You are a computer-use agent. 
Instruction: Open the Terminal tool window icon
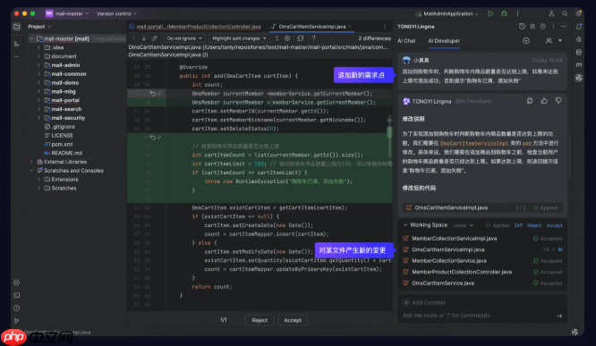[17, 295]
